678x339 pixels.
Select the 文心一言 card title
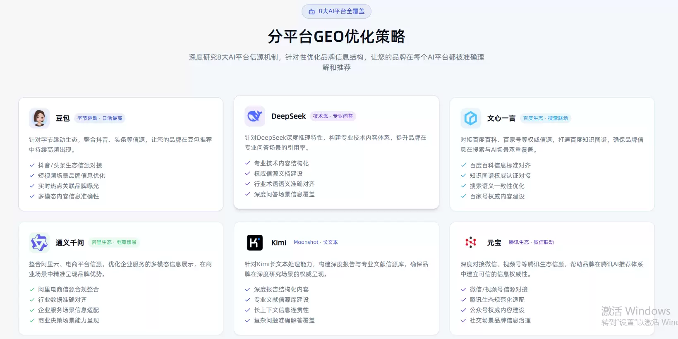pos(501,118)
